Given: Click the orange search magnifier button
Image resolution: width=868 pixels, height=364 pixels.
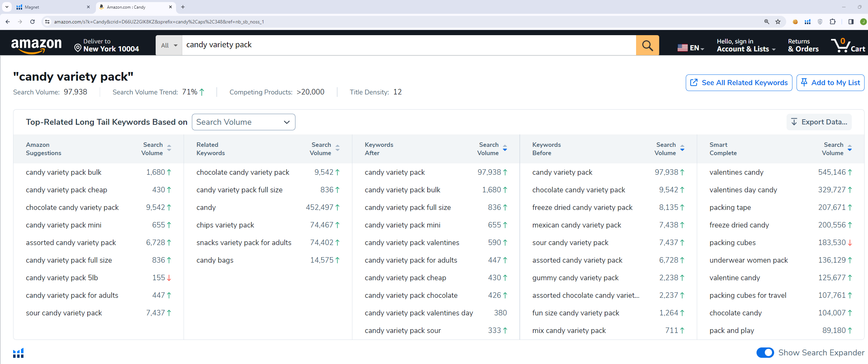Looking at the screenshot, I should [647, 45].
